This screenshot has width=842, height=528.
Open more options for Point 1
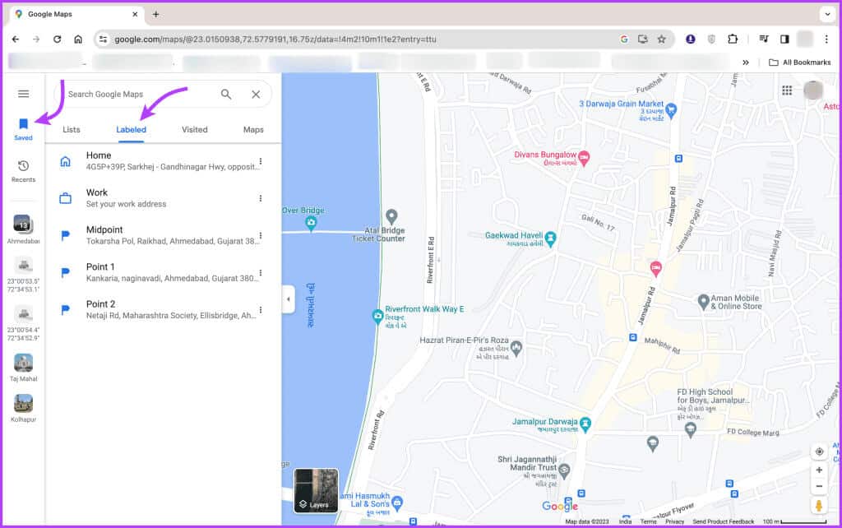click(261, 272)
